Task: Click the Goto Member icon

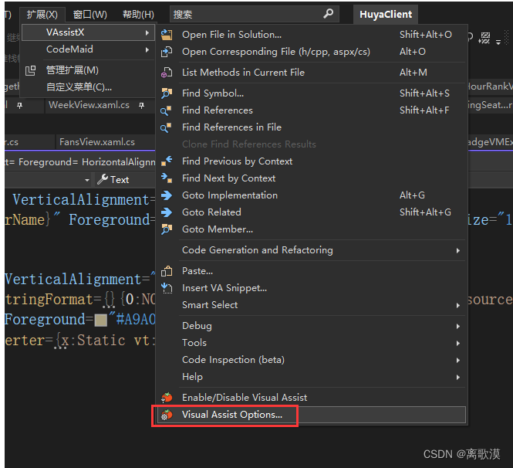Action: pos(167,229)
